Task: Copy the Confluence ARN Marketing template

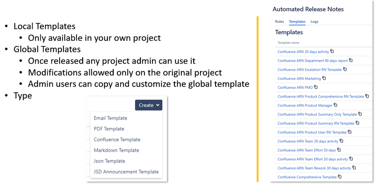Action: coord(324,78)
